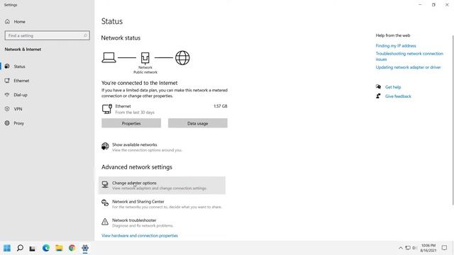Open Change adapter options
Viewport: 454px width, 255px height.
(x=162, y=186)
